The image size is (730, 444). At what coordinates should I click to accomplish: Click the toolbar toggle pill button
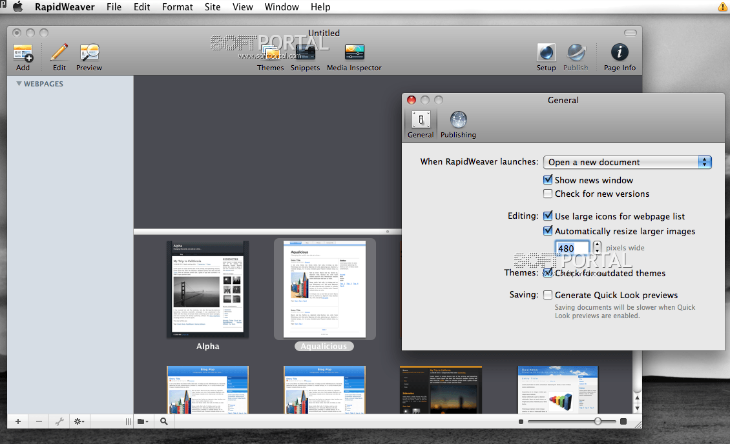pos(631,32)
